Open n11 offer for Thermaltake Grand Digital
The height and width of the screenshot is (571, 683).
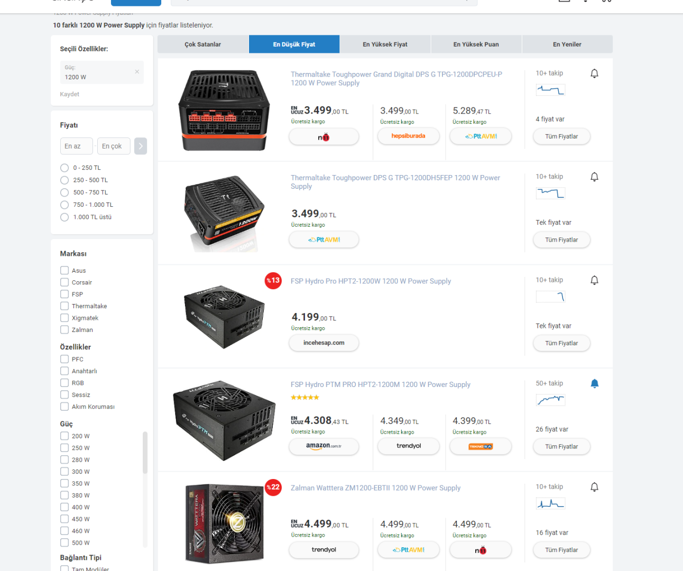click(324, 137)
